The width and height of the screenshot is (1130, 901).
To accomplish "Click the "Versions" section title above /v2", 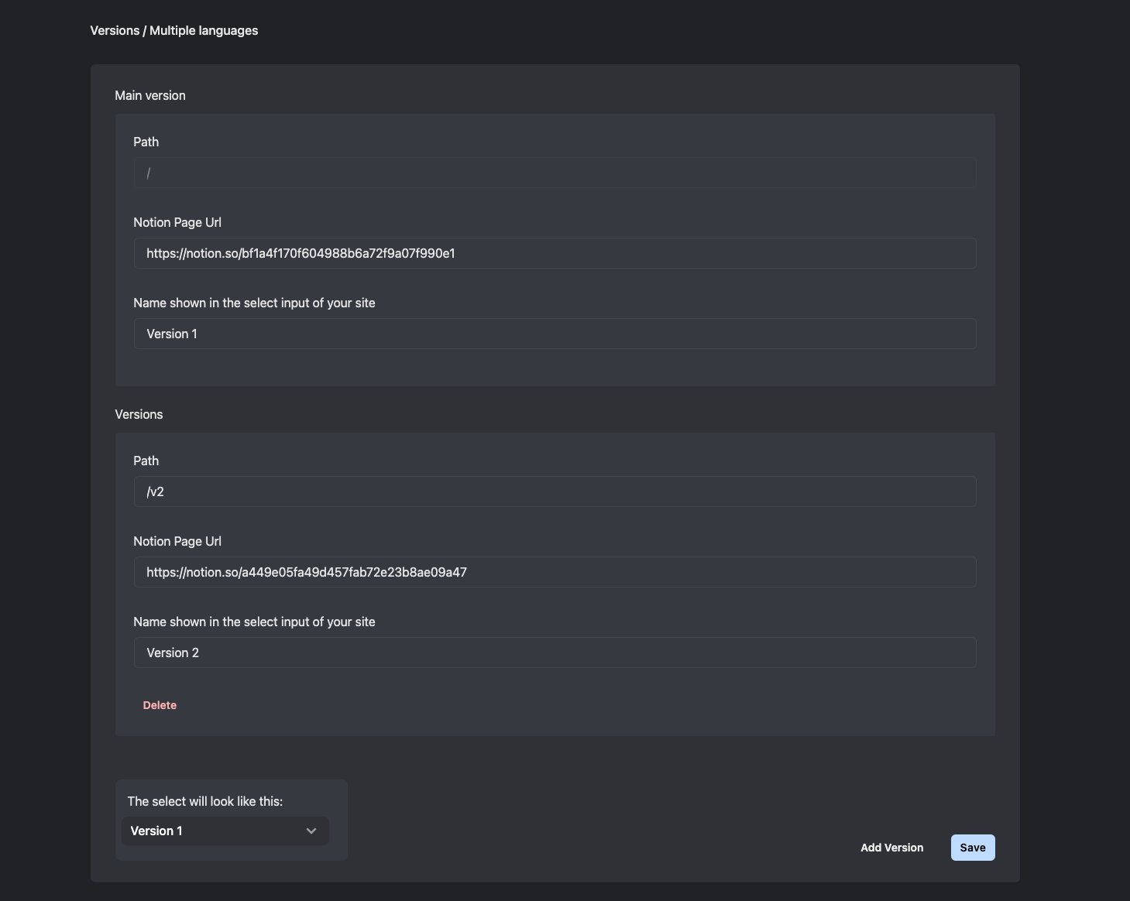I will tap(139, 415).
